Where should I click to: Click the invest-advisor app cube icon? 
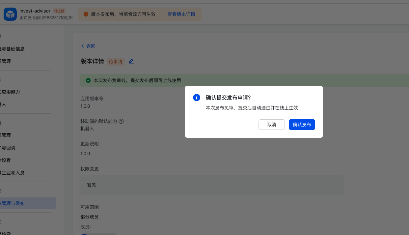pyautogui.click(x=10, y=14)
